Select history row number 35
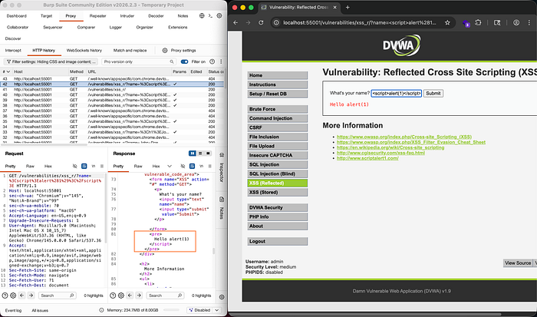Viewport: 537px width, 317px height. point(113,121)
